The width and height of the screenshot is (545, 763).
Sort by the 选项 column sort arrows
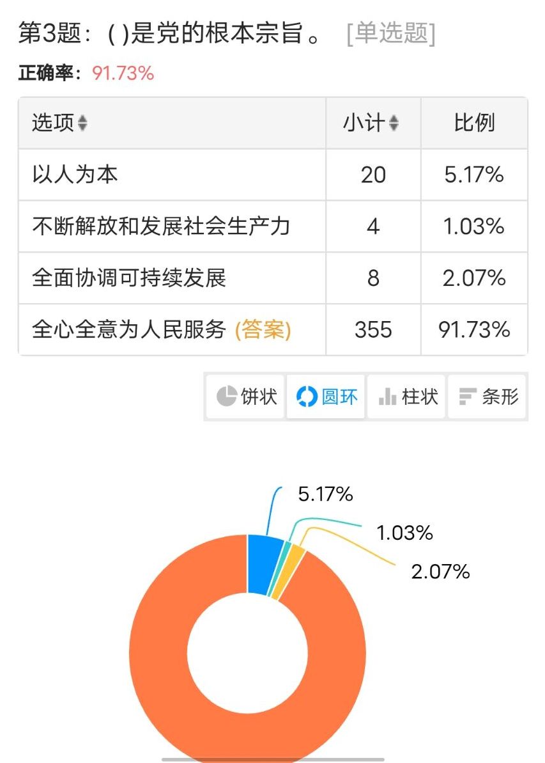(x=82, y=123)
